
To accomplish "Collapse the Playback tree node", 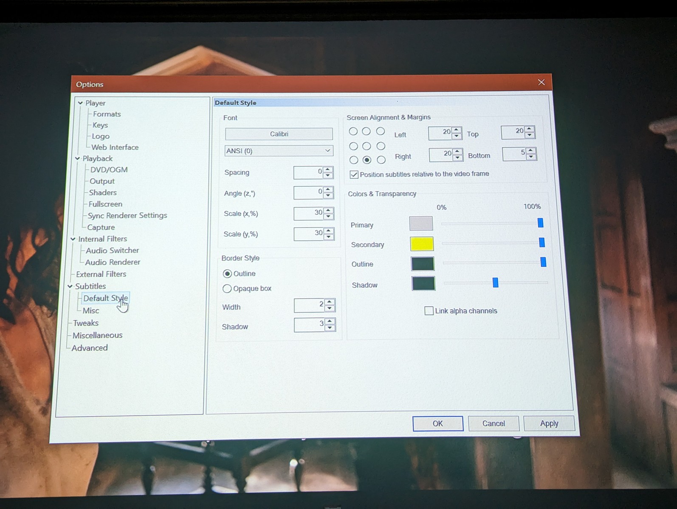I will pyautogui.click(x=77, y=158).
